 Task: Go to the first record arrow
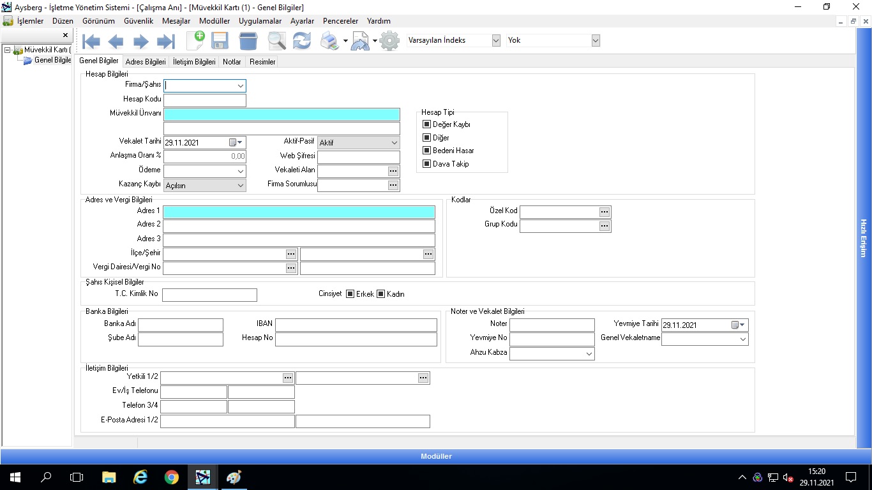tap(91, 42)
